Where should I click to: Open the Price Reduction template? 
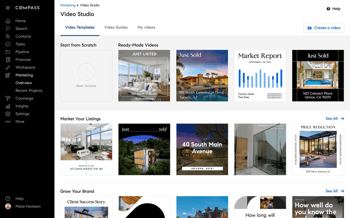[x=318, y=149]
